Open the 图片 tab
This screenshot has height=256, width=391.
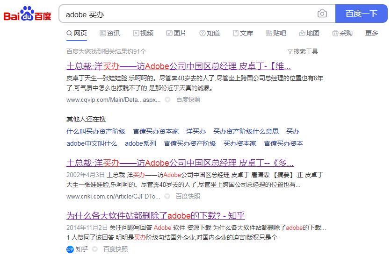(176, 33)
